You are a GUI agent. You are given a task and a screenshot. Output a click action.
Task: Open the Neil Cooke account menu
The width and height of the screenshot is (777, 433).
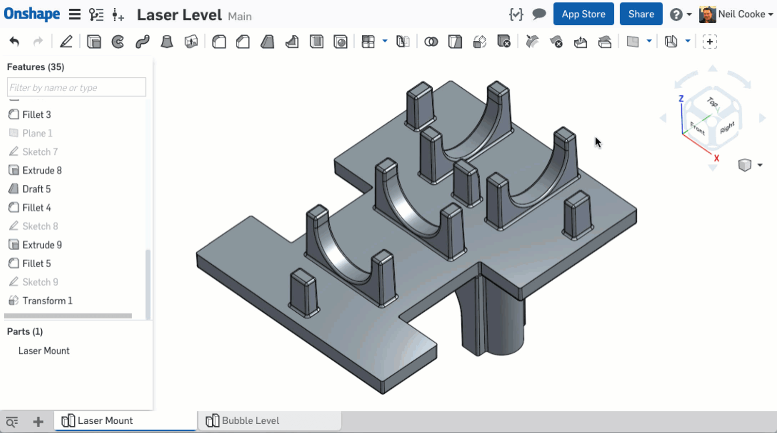pyautogui.click(x=736, y=15)
